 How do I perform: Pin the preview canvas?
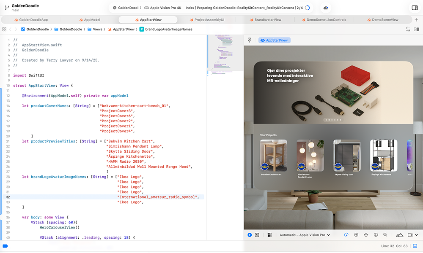250,40
